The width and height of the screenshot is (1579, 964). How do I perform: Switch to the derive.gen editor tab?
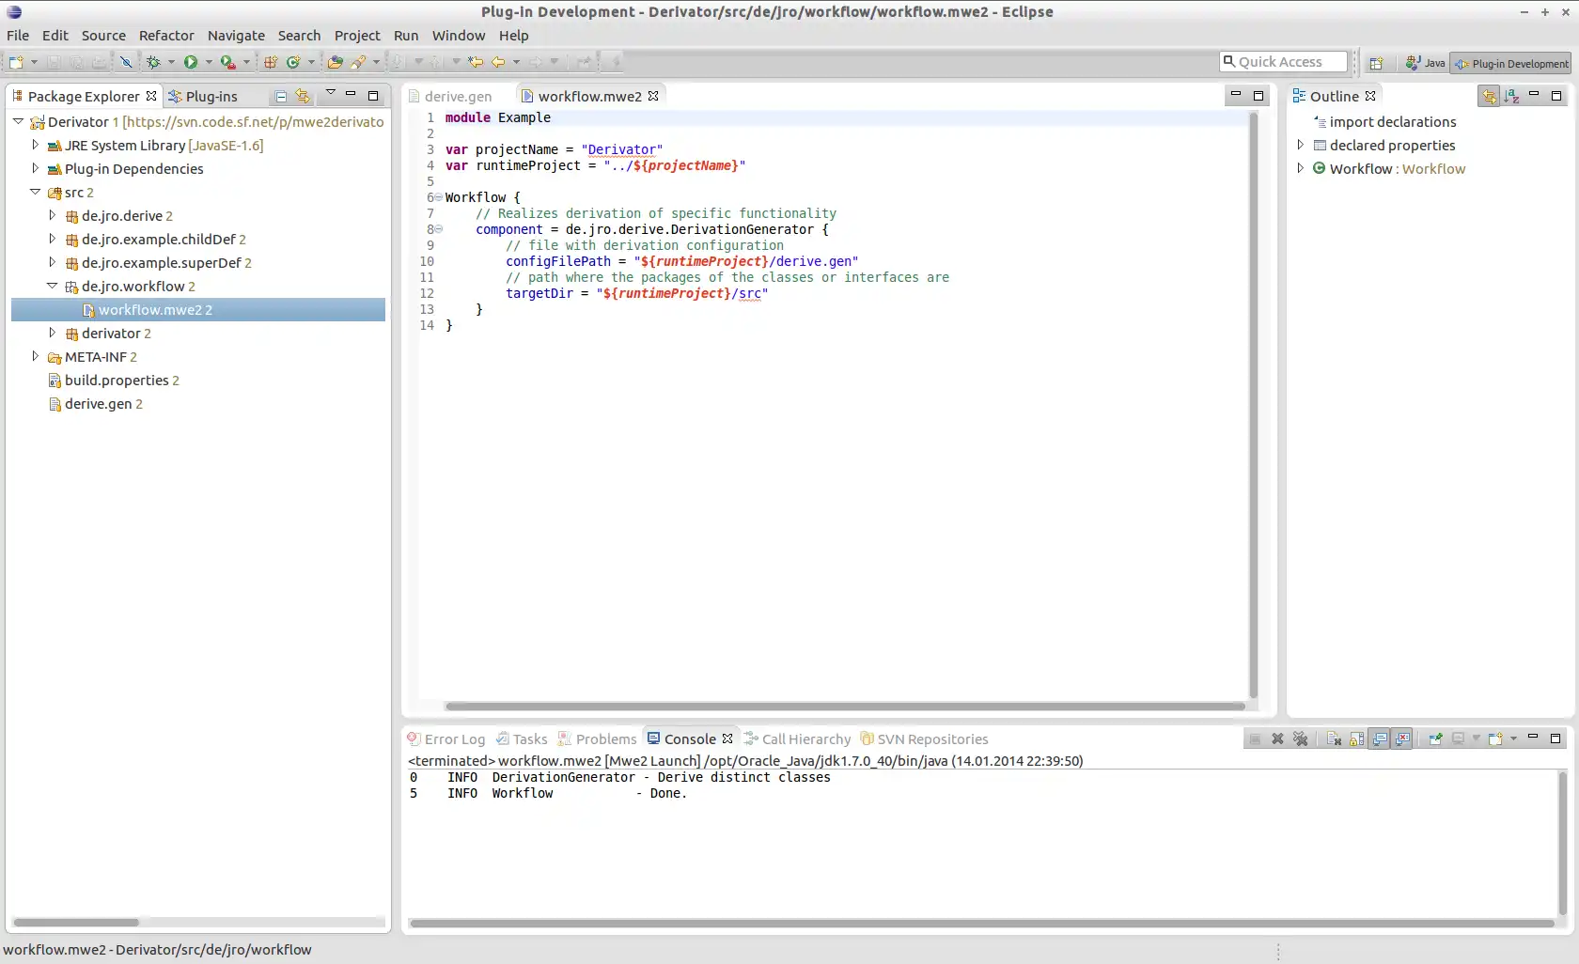click(451, 96)
